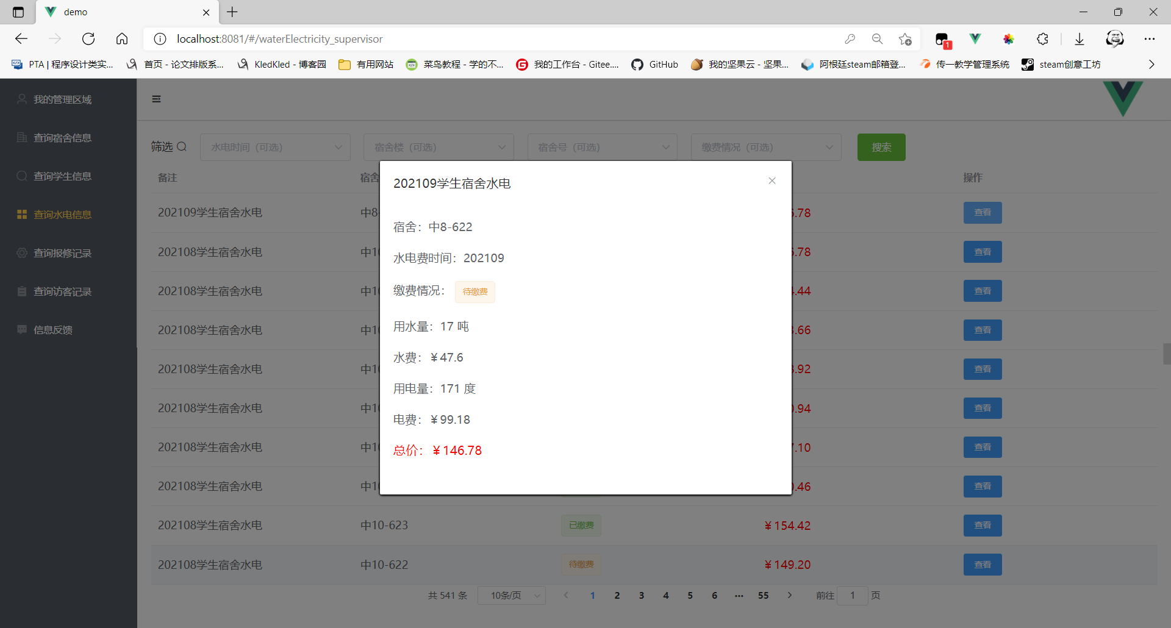Open 查询报修记录 sidebar menu
Viewport: 1171px width, 628px height.
68,253
